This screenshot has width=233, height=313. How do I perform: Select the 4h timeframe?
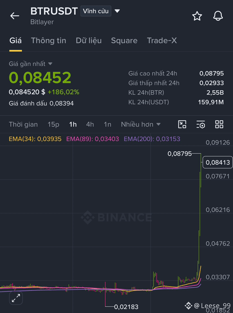pyautogui.click(x=90, y=124)
